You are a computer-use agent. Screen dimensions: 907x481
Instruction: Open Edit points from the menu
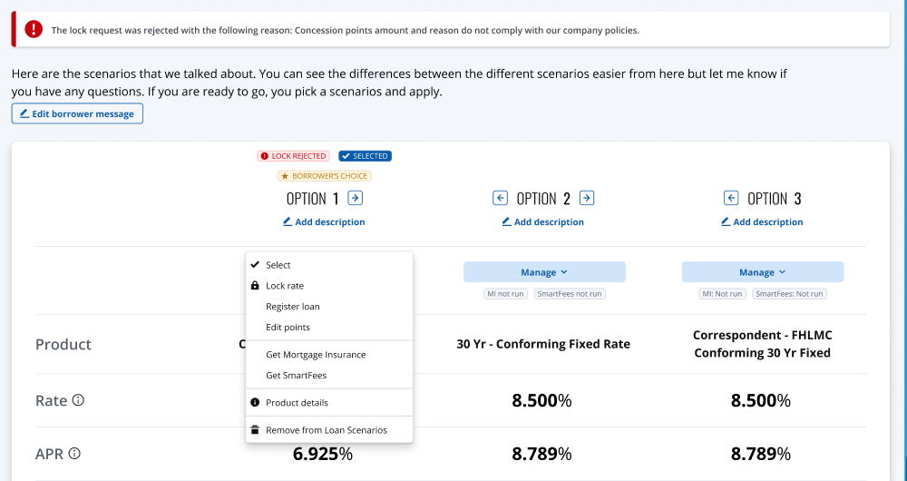coord(288,328)
